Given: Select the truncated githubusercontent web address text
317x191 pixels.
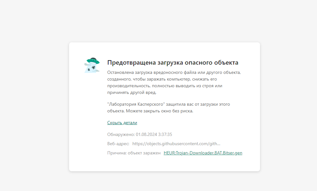Looking at the screenshot, I should pyautogui.click(x=176, y=144).
